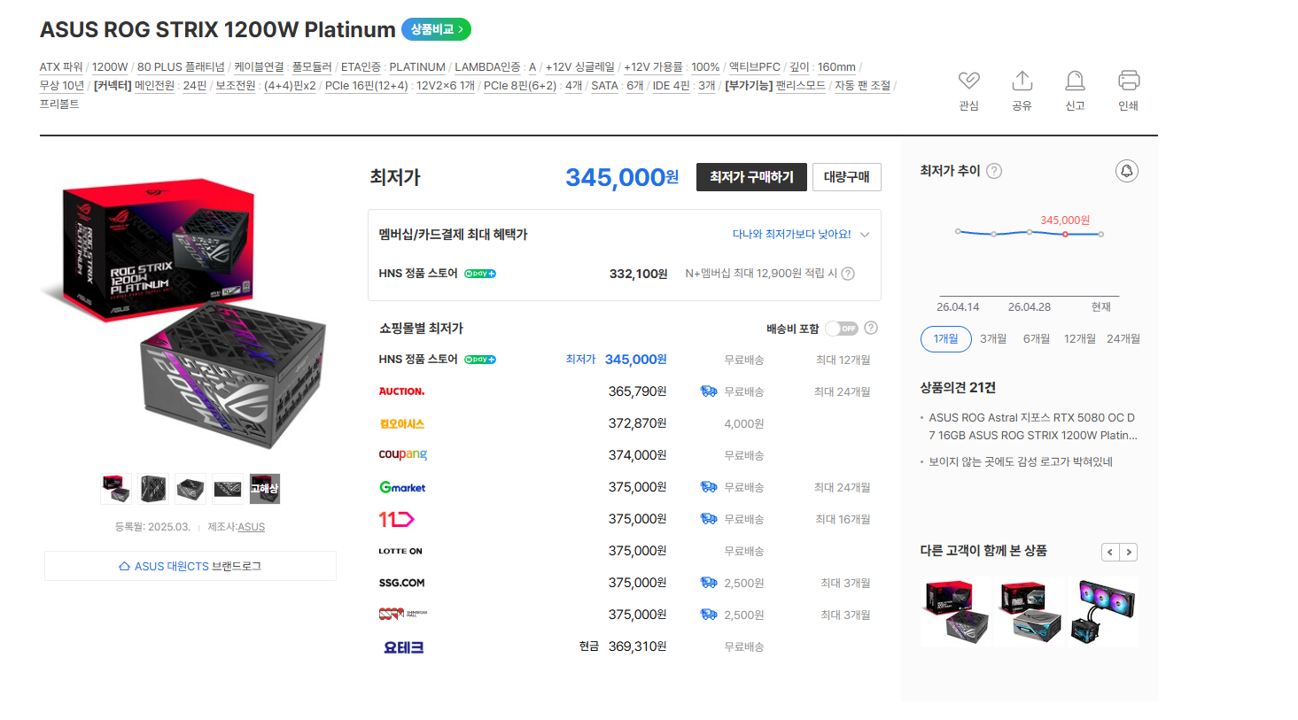1298x720 pixels.
Task: Open the ASUS ROG Astral 지포스 review
Action: tap(1032, 426)
